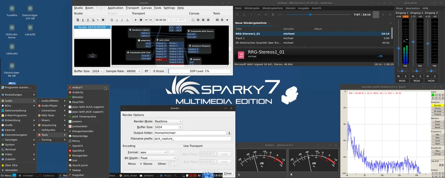Open Canvas menu in Claudia
445x178 pixels.
tap(146, 8)
